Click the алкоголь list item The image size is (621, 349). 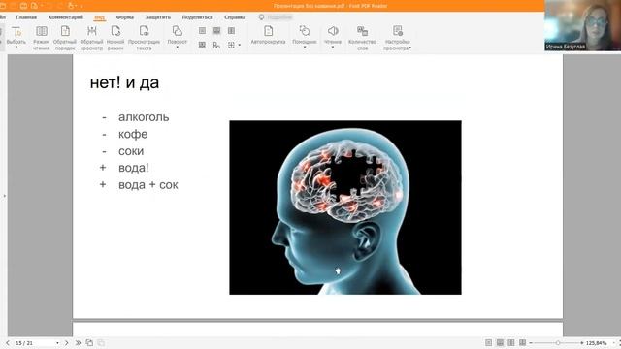(144, 117)
